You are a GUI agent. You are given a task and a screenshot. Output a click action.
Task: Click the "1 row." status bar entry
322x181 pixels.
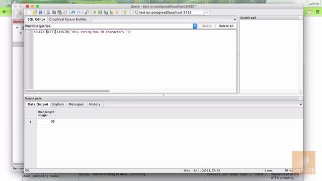[x=268, y=170]
